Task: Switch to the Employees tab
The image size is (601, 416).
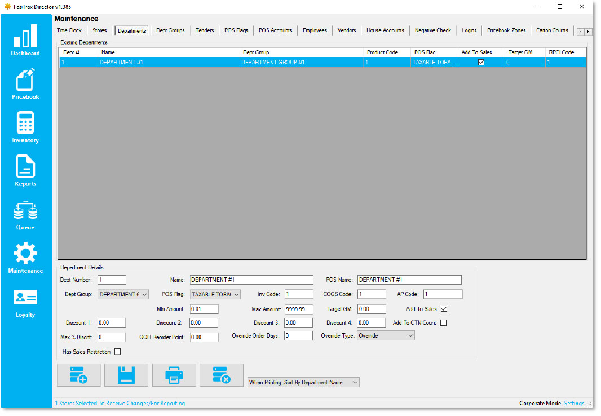Action: click(315, 30)
